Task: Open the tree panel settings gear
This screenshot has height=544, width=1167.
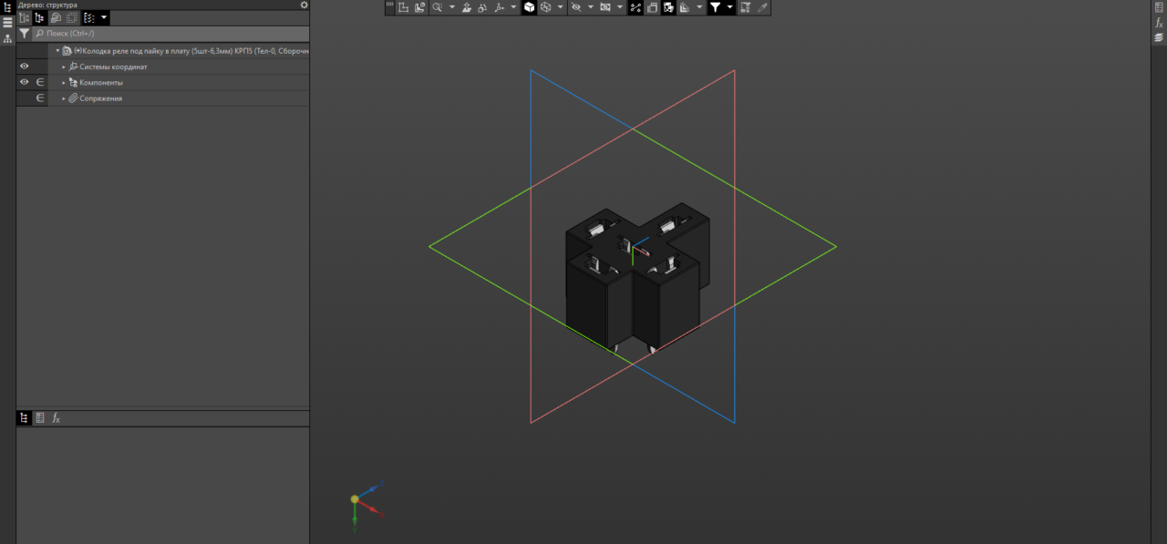Action: 305,5
